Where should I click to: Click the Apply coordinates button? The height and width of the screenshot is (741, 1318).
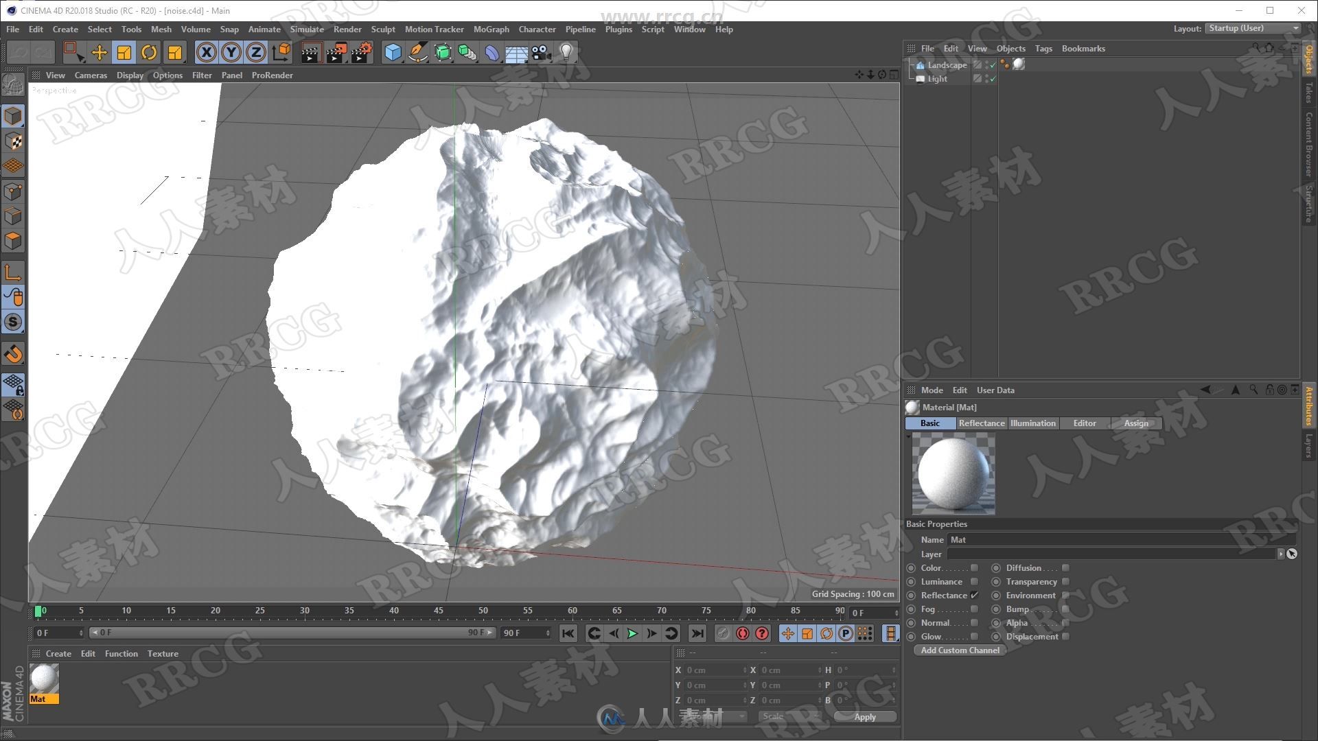point(865,717)
